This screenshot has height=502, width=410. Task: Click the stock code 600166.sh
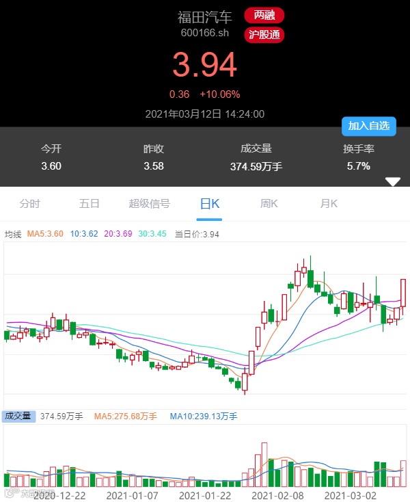pyautogui.click(x=205, y=33)
